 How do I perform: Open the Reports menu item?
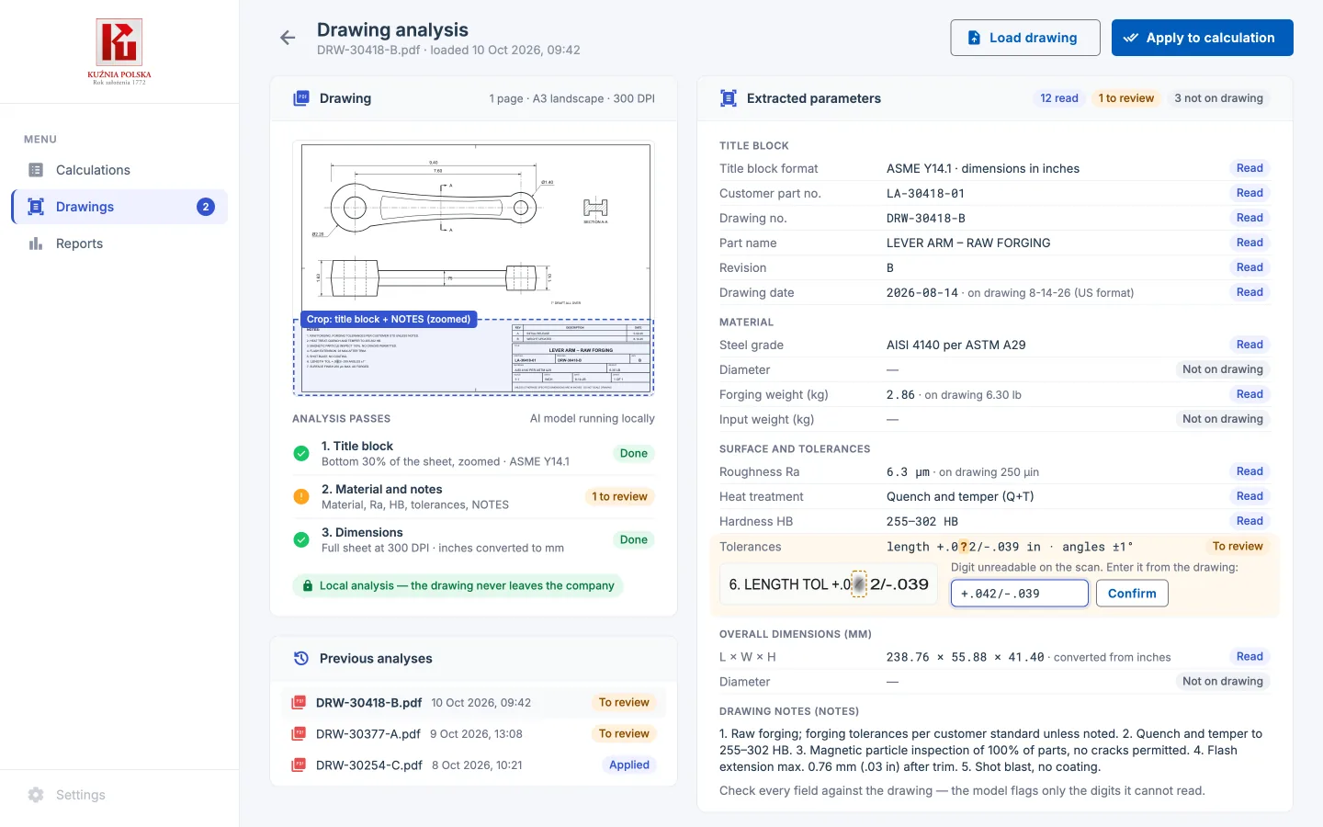(119, 244)
